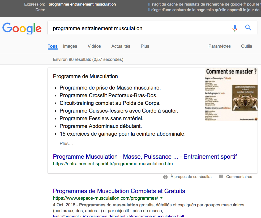Screen dimensions: 261x218
Task: Click the Expression value in the header bar
Action: (x=82, y=4)
